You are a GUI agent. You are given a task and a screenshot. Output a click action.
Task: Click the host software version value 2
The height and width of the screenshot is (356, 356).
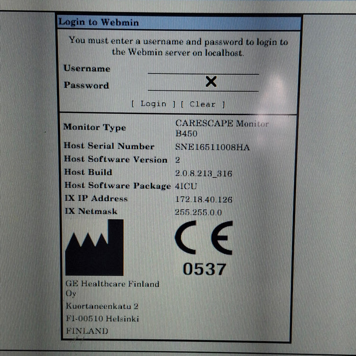click(177, 160)
